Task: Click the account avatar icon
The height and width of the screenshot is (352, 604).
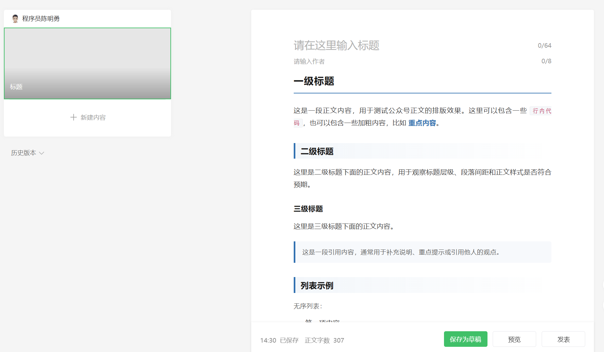Action: pyautogui.click(x=15, y=19)
